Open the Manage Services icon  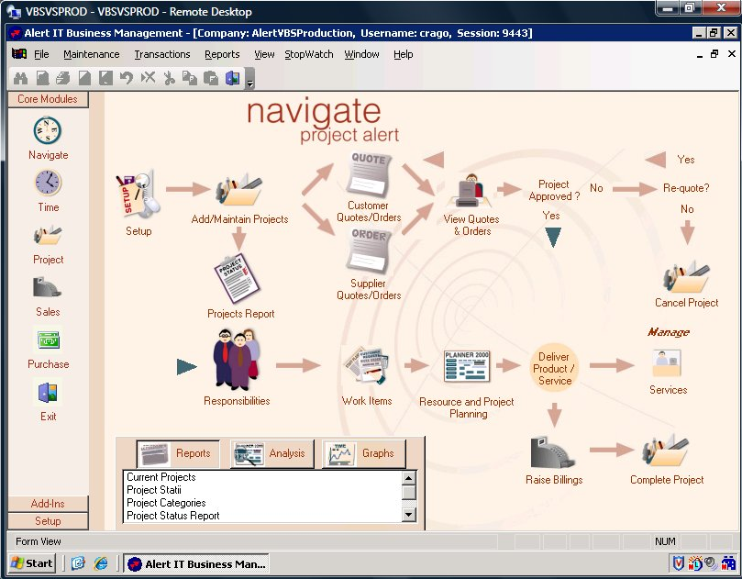pyautogui.click(x=668, y=364)
